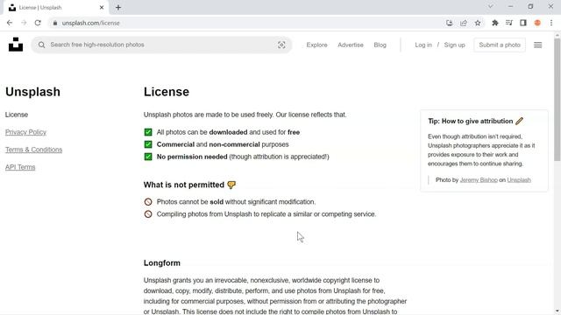Open the Advertise menu item
Image resolution: width=561 pixels, height=315 pixels.
(x=351, y=45)
